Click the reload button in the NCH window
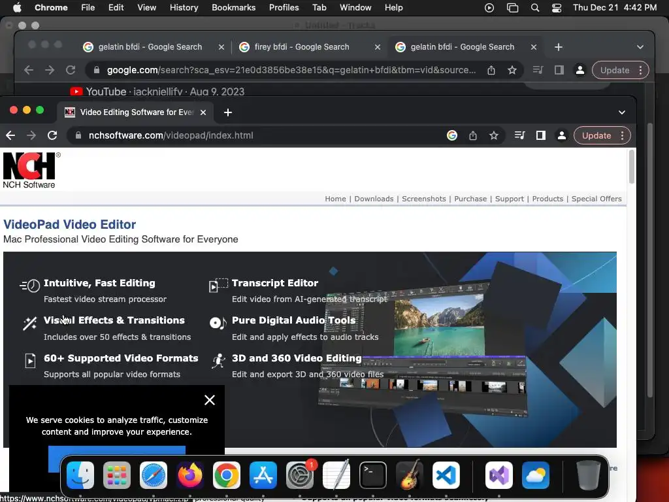This screenshot has height=502, width=669. 52,135
